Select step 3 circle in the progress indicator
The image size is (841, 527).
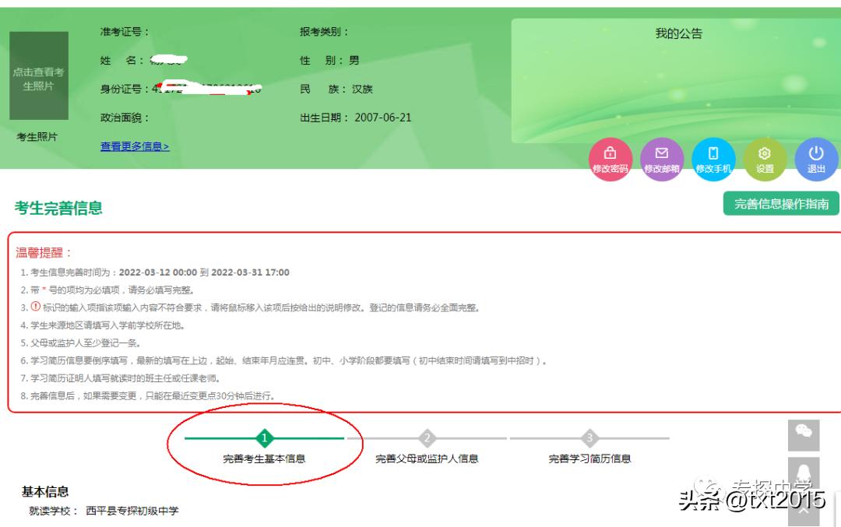[589, 439]
